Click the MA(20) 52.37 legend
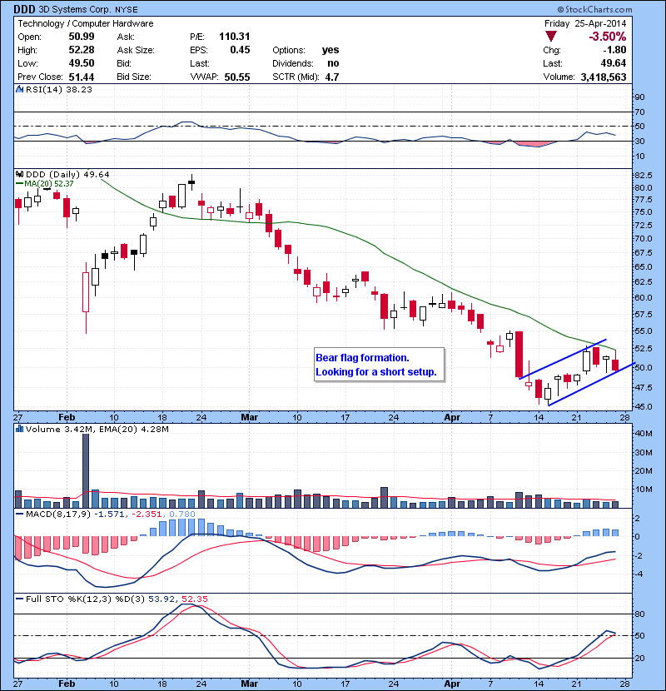Screen dimensions: 666x691 45,184
